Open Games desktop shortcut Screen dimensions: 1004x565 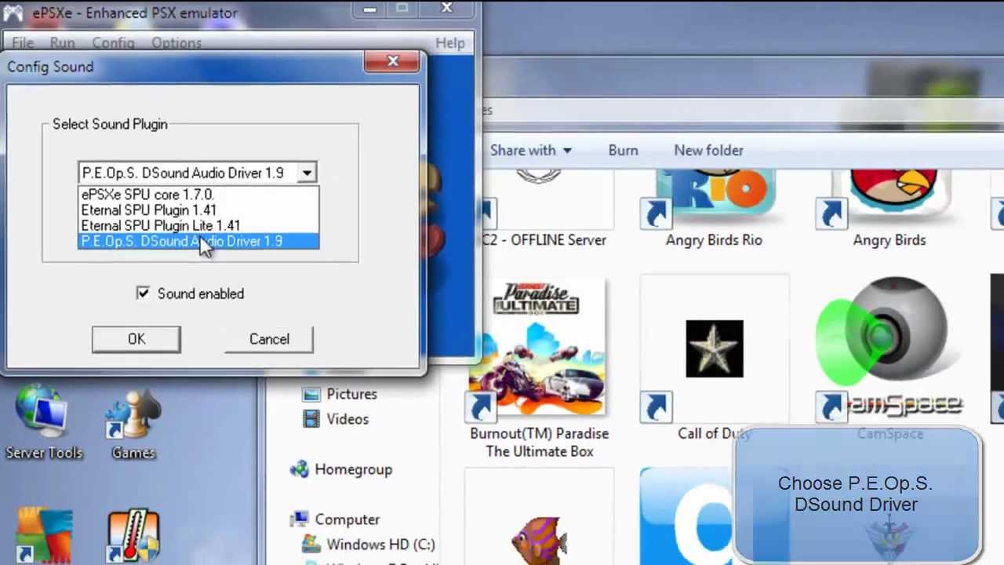(133, 421)
